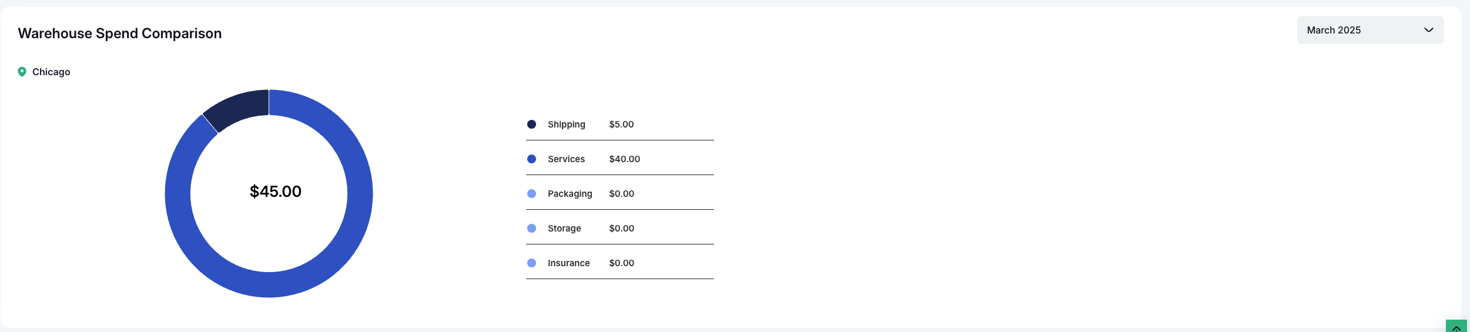Click the Chicago warehouse name label
The image size is (1470, 332).
(51, 72)
